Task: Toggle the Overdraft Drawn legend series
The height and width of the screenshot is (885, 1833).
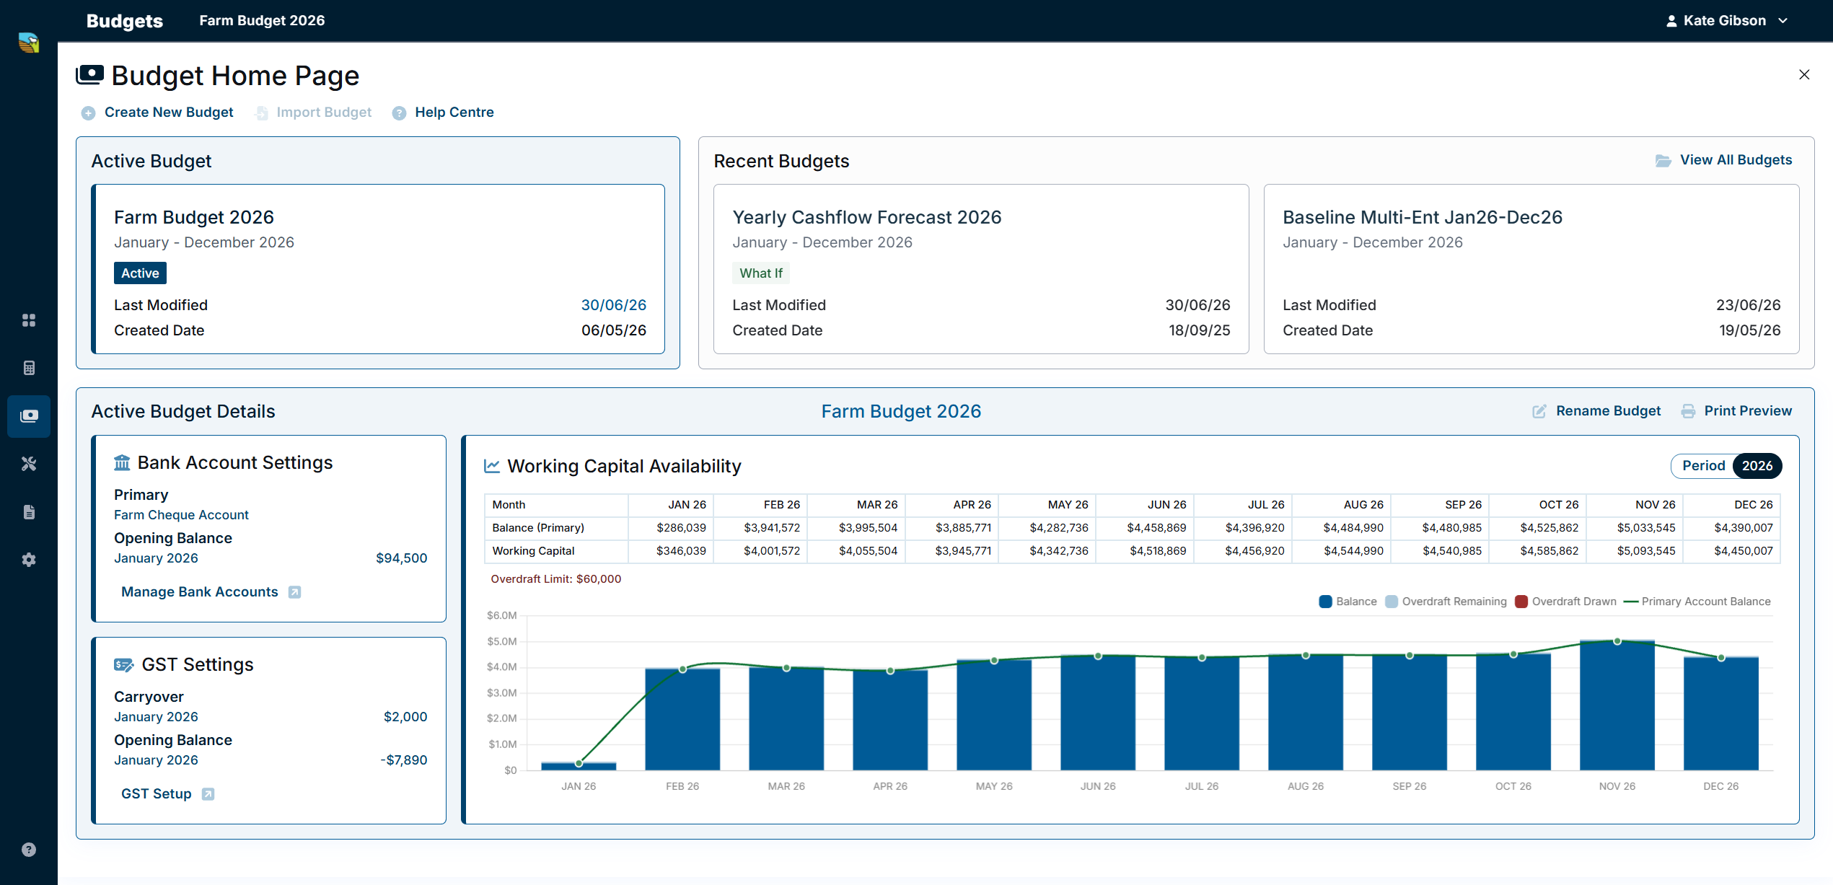Action: pyautogui.click(x=1565, y=602)
